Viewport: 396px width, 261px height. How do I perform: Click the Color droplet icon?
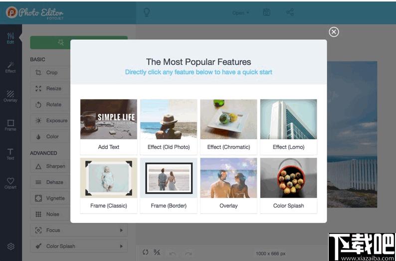(38, 137)
